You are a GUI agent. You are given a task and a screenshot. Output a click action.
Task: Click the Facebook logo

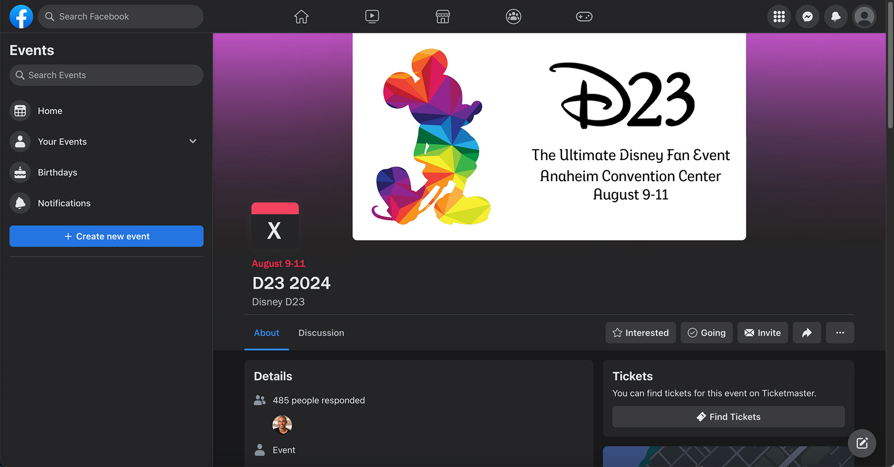point(21,17)
